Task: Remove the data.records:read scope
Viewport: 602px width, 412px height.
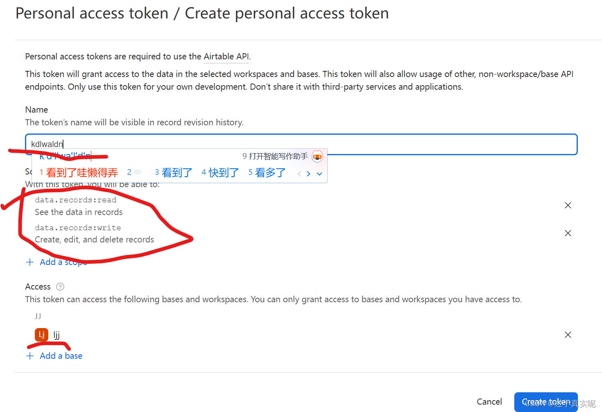Action: point(568,205)
